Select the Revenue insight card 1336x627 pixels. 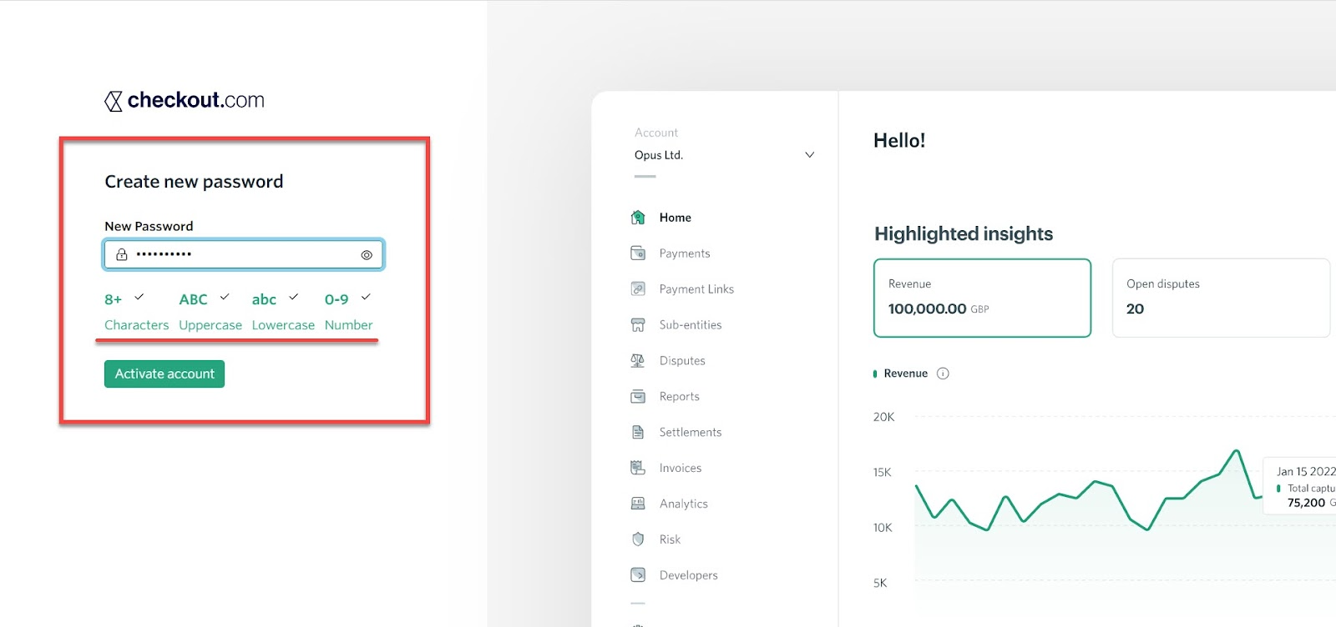982,298
